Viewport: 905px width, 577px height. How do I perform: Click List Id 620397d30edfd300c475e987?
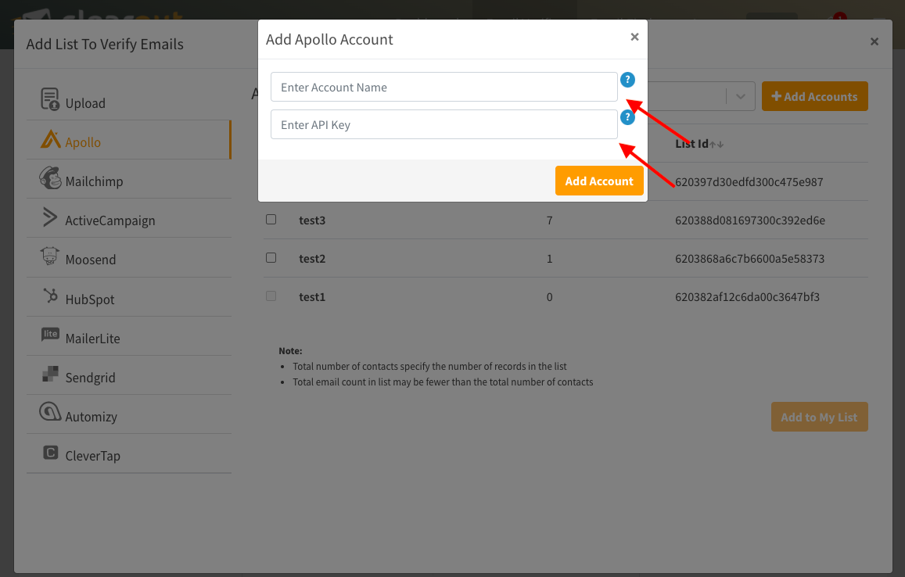749,182
